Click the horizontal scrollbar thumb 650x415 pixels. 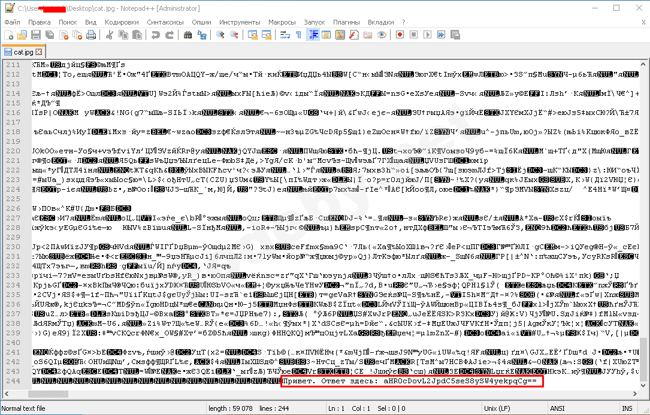point(48,393)
